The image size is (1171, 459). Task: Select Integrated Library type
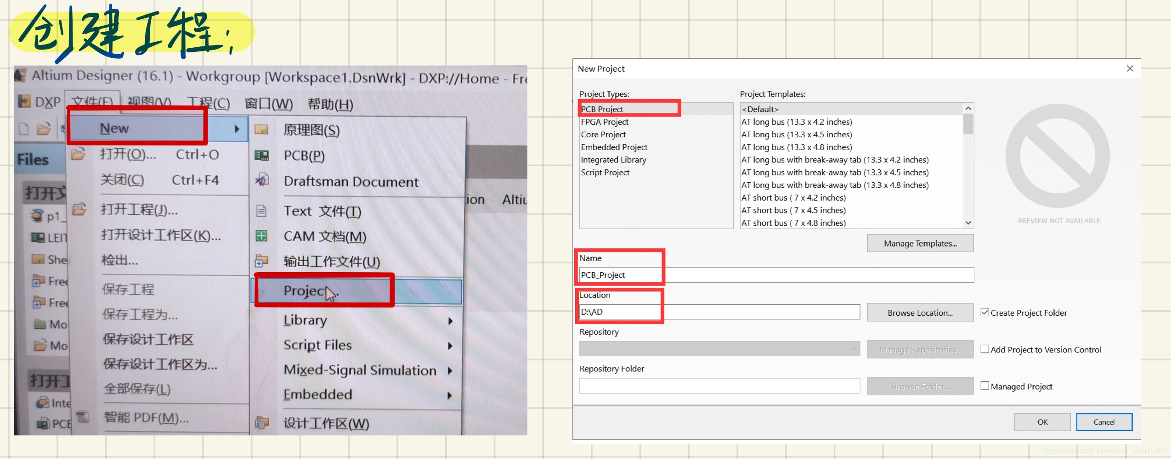(x=613, y=160)
